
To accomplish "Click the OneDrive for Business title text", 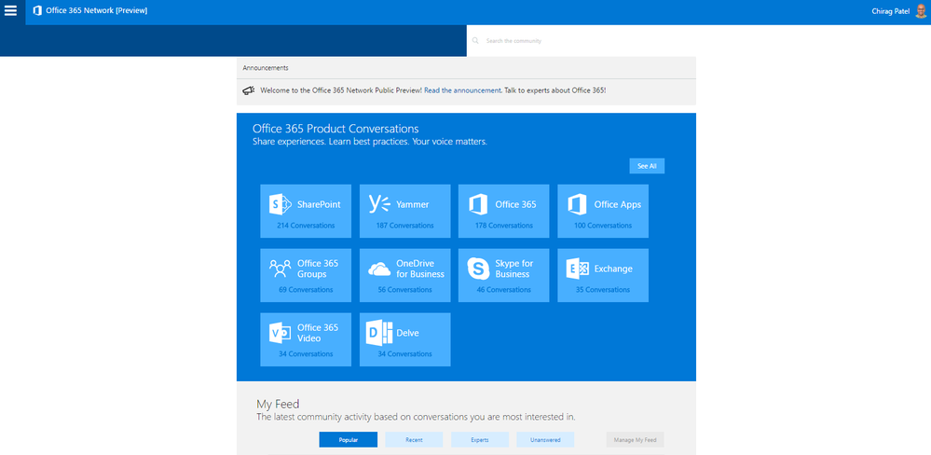I will 420,269.
